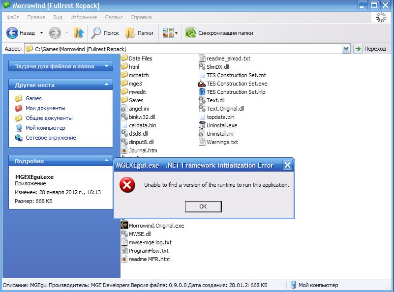Click the Back arrow icon
Viewport: 394px width, 292px height.
click(x=12, y=33)
